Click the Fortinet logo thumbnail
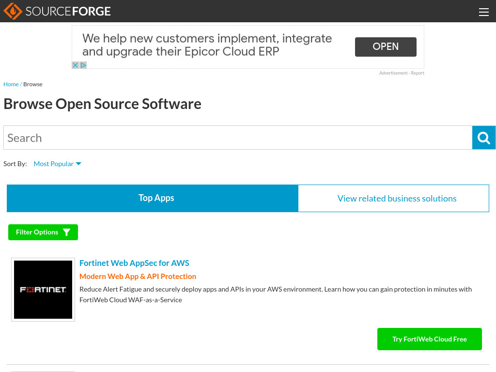Viewport: 496px width, 372px height. (43, 290)
